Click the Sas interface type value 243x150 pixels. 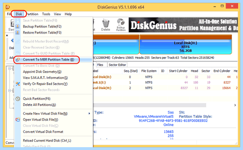click(x=171, y=112)
